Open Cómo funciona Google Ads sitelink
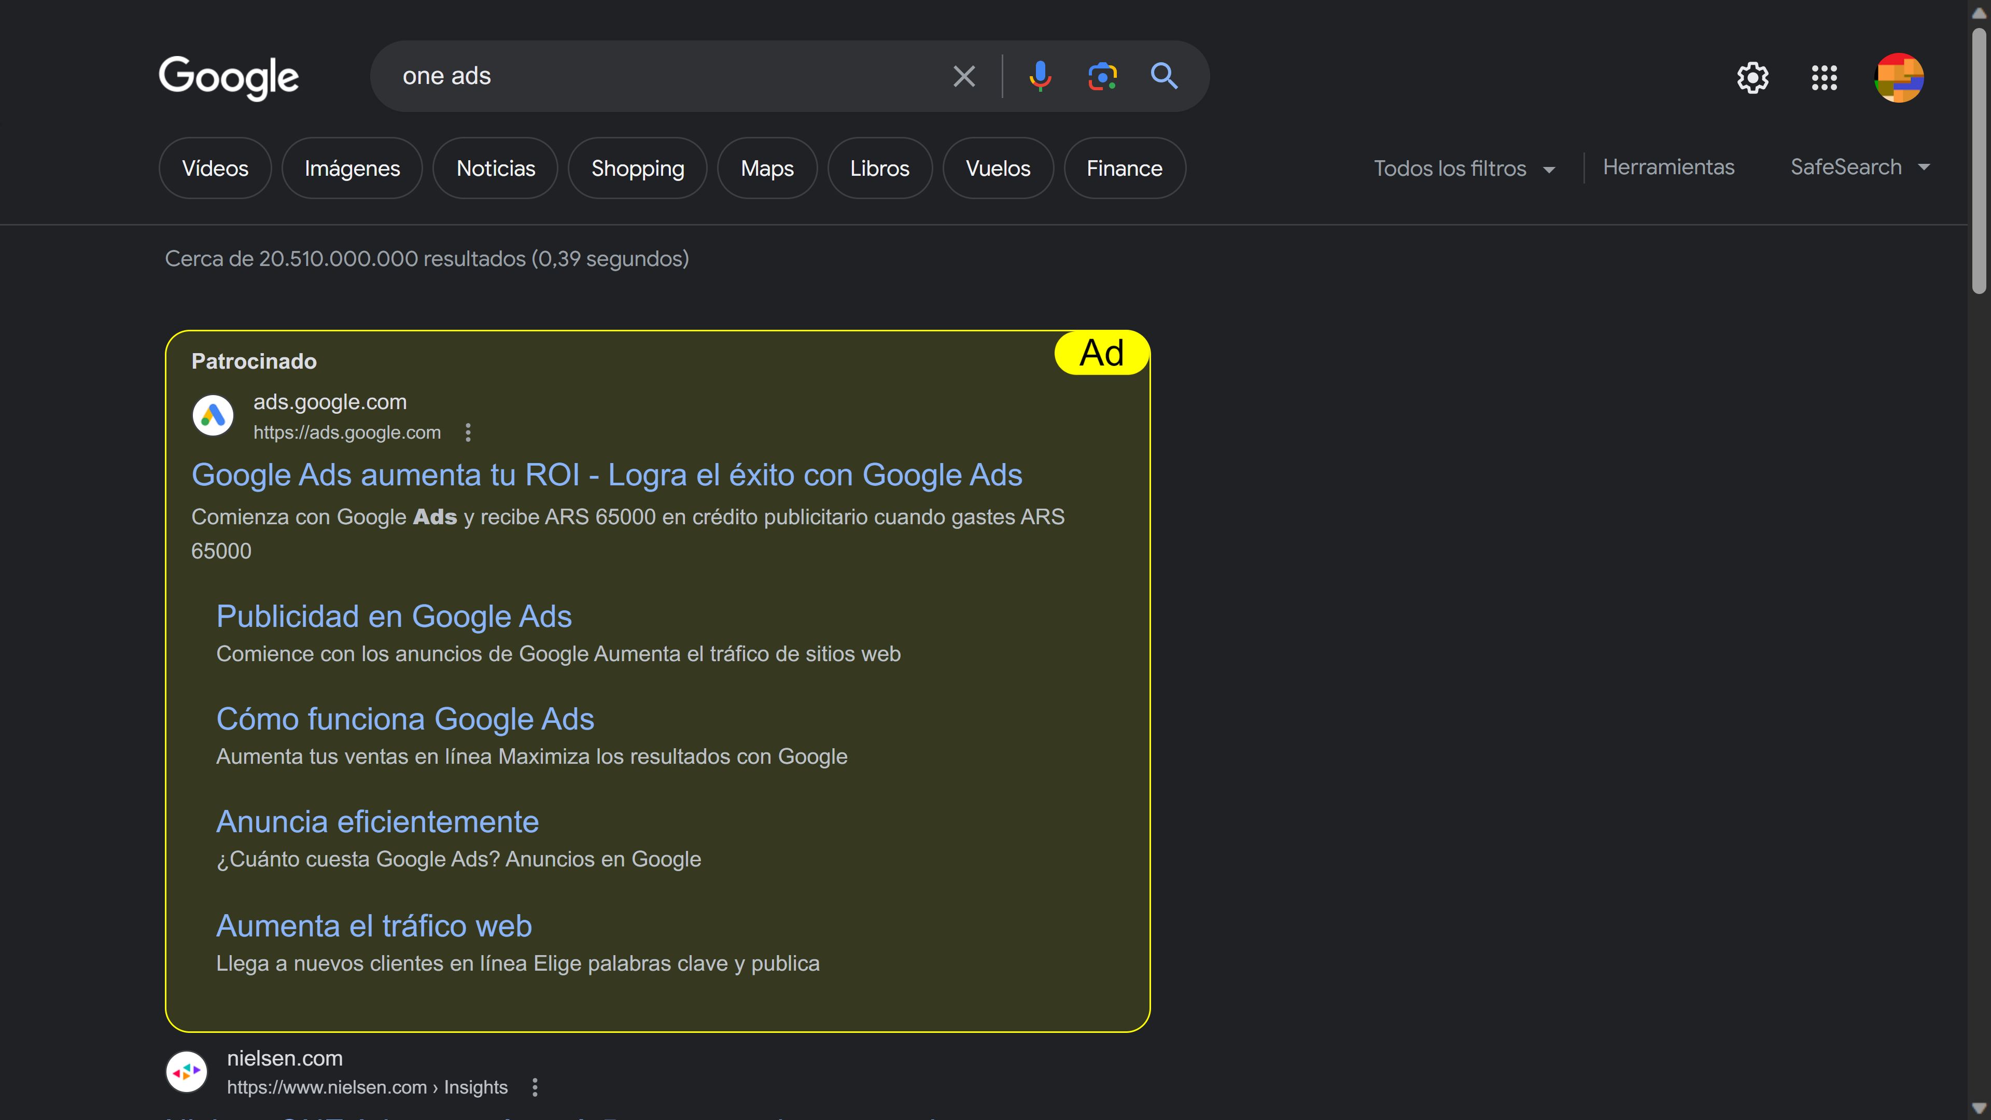The height and width of the screenshot is (1120, 1991). coord(405,719)
